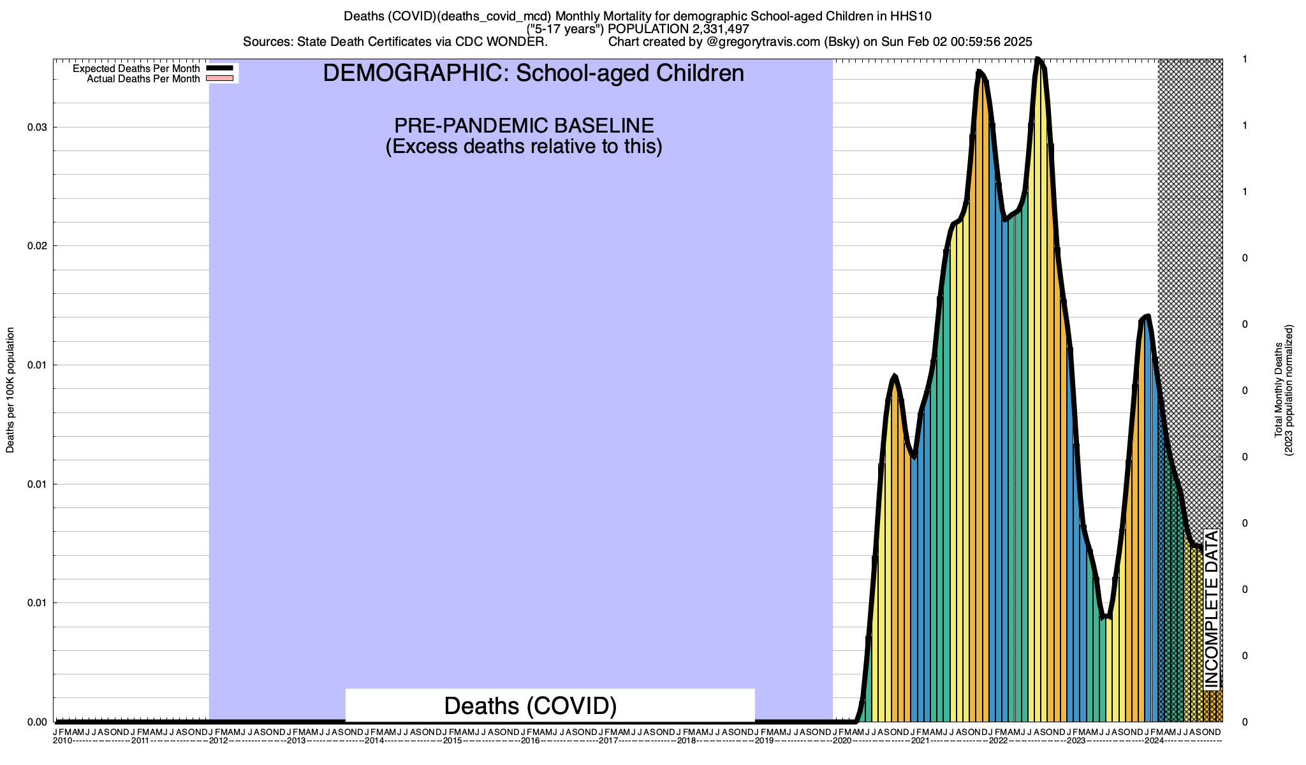Click the 2020 year label on x-axis

[x=842, y=741]
